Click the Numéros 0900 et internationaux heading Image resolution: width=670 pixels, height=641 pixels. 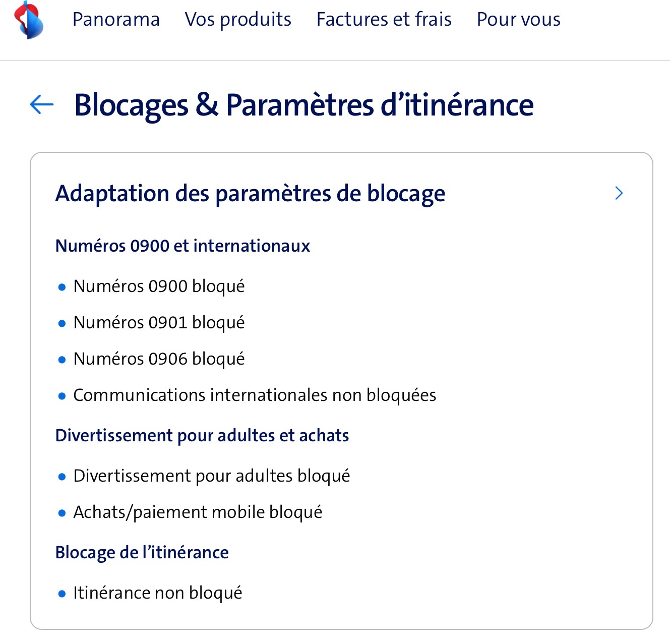[182, 246]
